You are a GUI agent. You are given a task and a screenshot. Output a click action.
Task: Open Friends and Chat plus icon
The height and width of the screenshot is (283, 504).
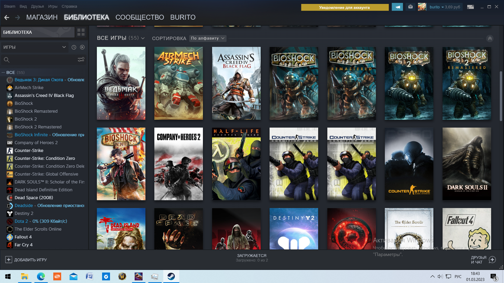pyautogui.click(x=492, y=260)
